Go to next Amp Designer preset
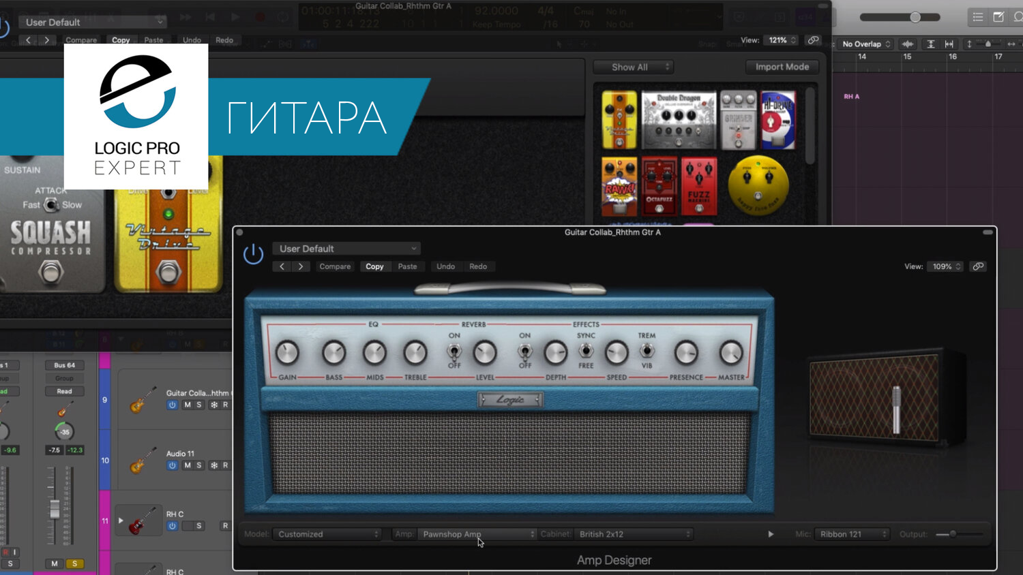The height and width of the screenshot is (575, 1023). point(301,266)
